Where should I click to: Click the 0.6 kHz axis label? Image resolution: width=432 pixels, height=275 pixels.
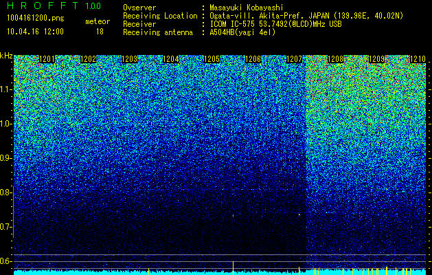point(5,261)
